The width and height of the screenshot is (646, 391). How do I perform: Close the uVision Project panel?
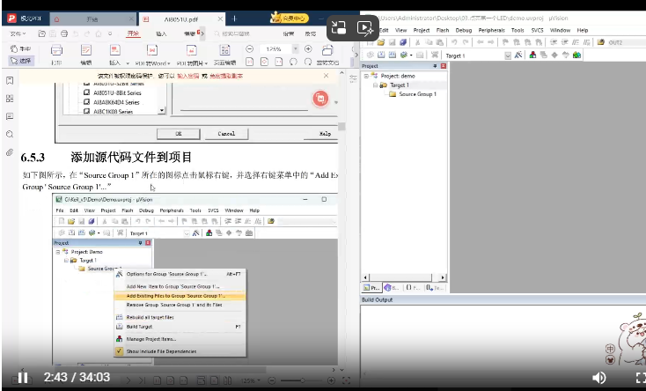pyautogui.click(x=444, y=66)
